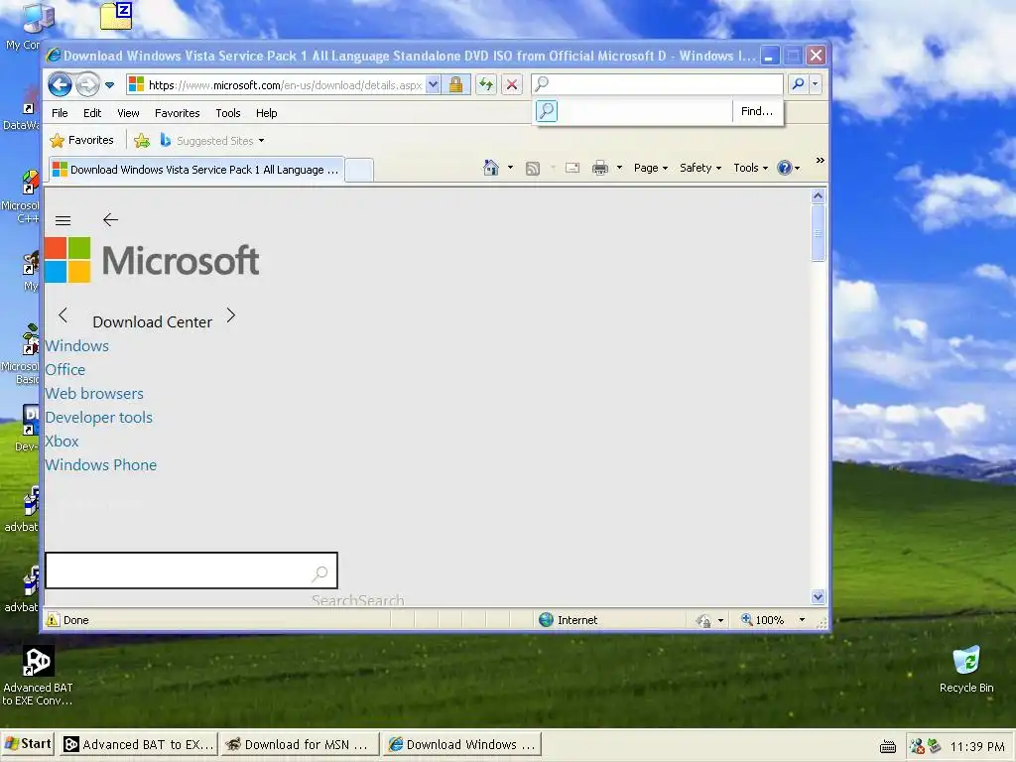Click the blue Help question mark icon

[x=785, y=168]
